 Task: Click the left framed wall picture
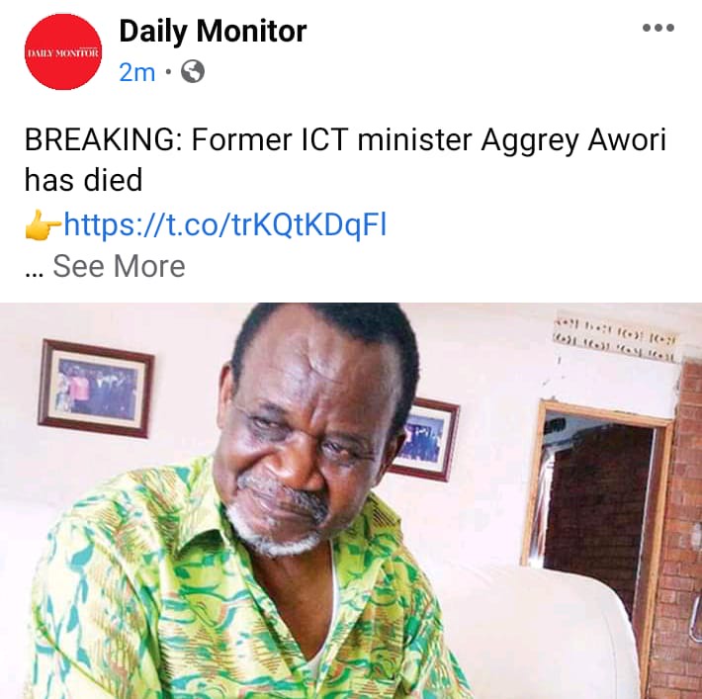[96, 389]
